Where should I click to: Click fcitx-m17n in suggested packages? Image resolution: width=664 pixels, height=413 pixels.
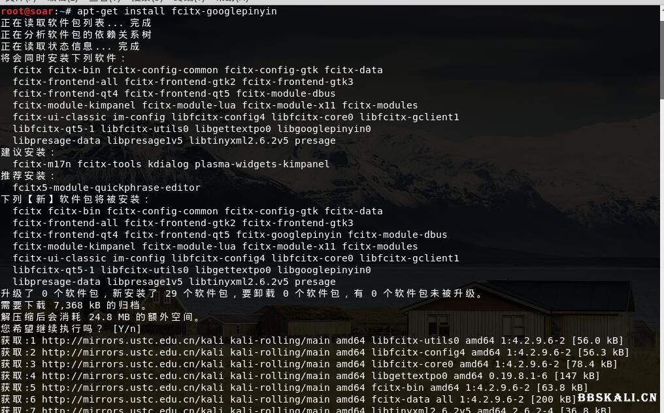tap(42, 164)
